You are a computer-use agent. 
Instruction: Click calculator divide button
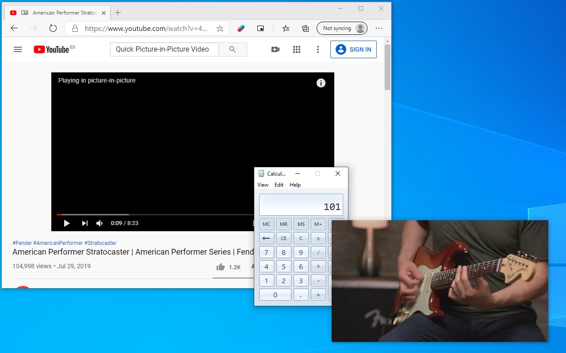tap(318, 252)
